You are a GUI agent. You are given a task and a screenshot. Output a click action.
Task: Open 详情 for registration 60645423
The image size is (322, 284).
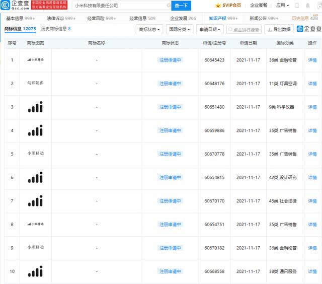[312, 60]
